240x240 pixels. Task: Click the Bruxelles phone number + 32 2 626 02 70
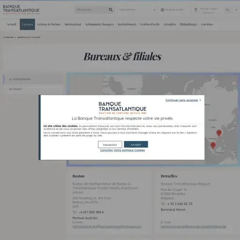click(x=180, y=204)
